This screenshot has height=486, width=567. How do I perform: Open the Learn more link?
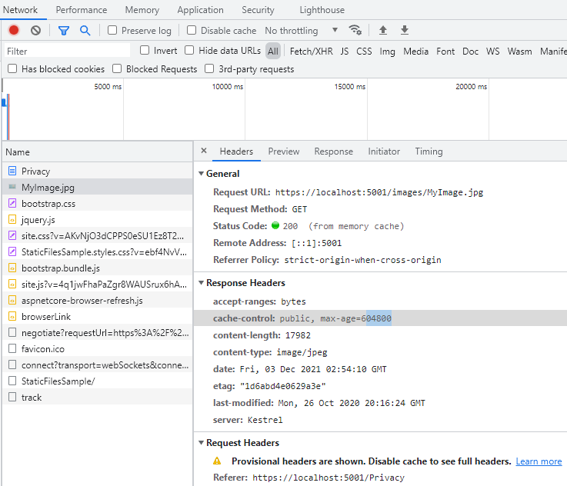coord(539,461)
